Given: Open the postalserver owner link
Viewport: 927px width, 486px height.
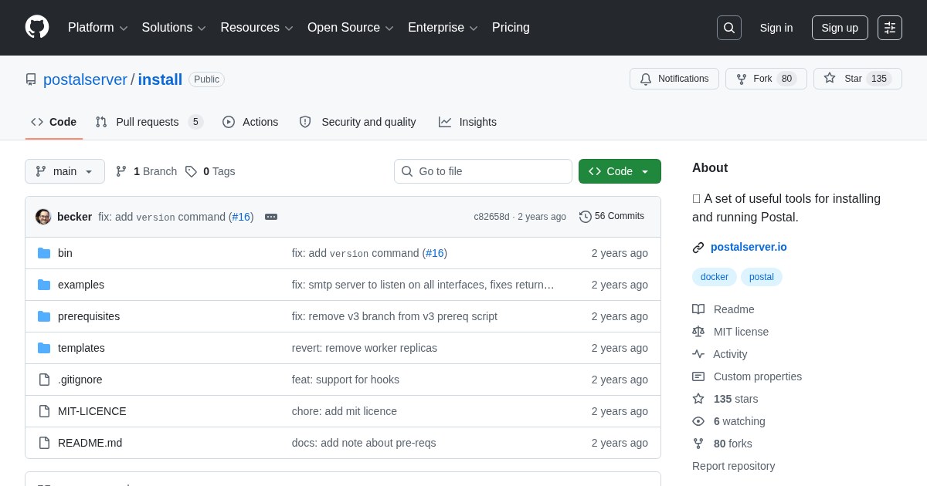Looking at the screenshot, I should pos(85,79).
